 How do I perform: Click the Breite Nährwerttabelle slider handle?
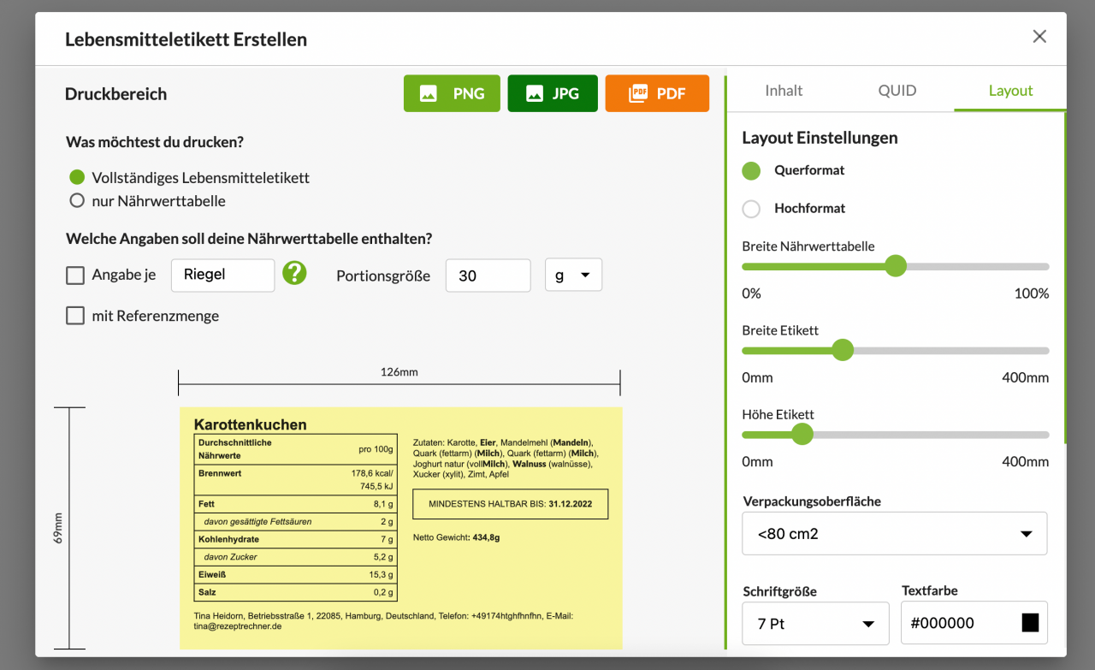(x=896, y=266)
